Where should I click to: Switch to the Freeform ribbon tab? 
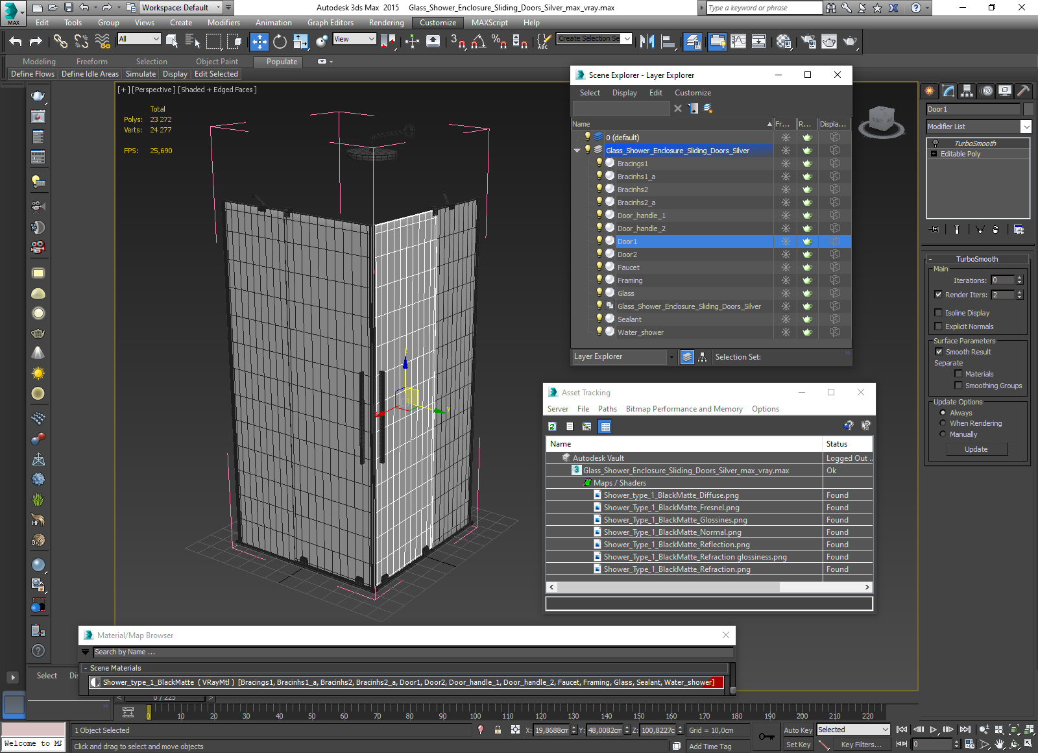pyautogui.click(x=91, y=62)
